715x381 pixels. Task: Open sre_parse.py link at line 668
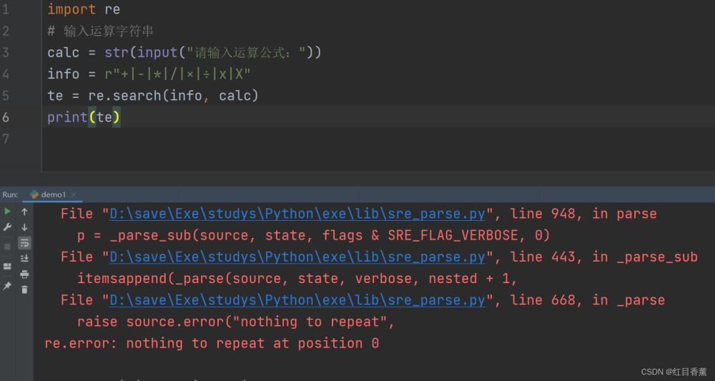[x=297, y=300]
